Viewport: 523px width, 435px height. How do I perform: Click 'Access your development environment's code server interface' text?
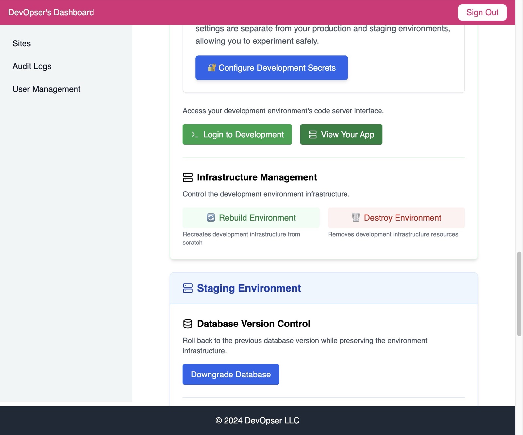click(x=283, y=111)
